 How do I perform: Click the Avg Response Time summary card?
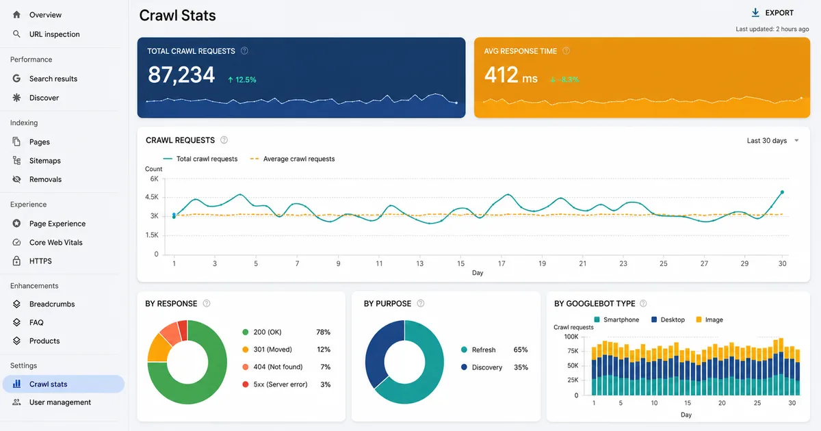(x=642, y=77)
